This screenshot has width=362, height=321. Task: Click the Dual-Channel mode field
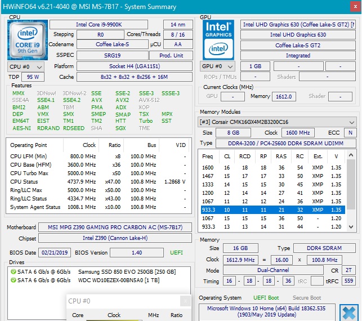[273, 270]
